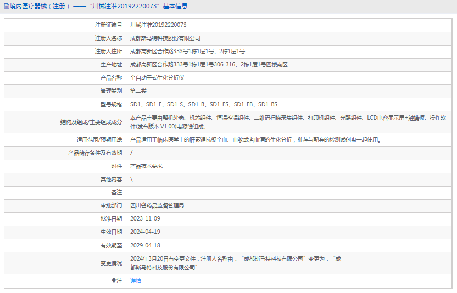Click the intended use text 产品适用于临床医学
The image size is (457, 293).
click(x=255, y=140)
